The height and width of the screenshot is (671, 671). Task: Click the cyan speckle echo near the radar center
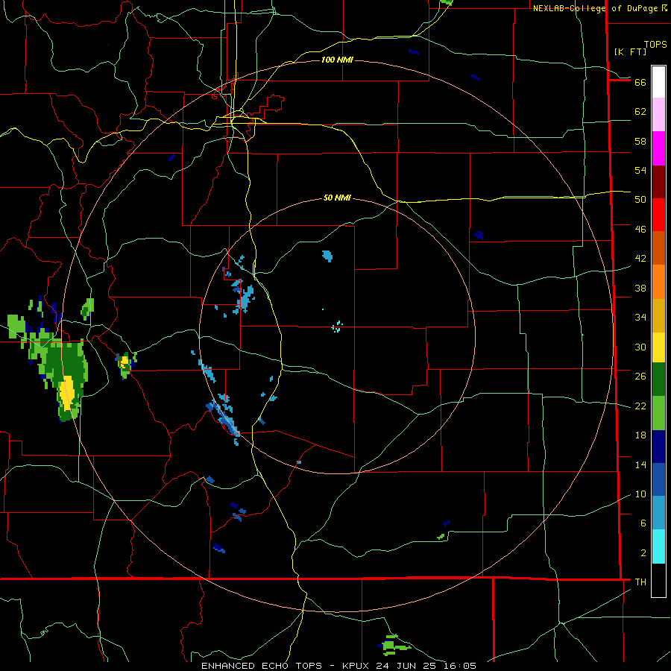coord(337,327)
